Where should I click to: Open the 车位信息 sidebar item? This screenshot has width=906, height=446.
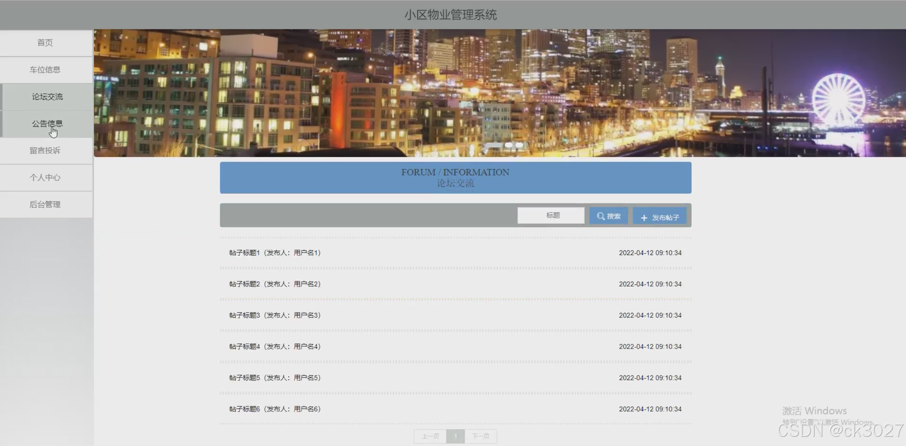point(45,70)
